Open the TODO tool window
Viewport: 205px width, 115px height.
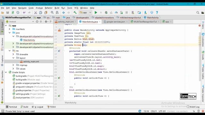point(51,107)
